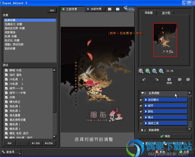Open the 导航器 tab

(x=149, y=13)
